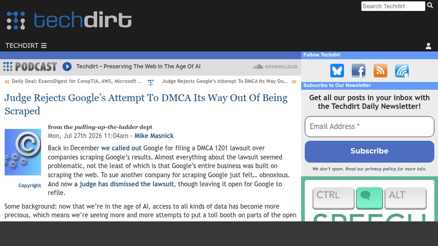Click the Email Address newsletter field

[x=369, y=127]
